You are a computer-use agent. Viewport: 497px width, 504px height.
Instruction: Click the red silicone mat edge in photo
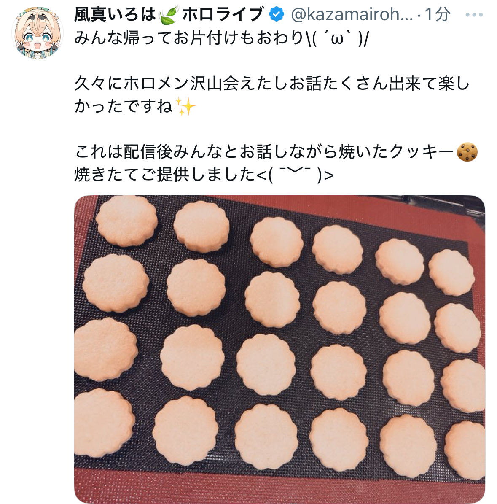279,492
